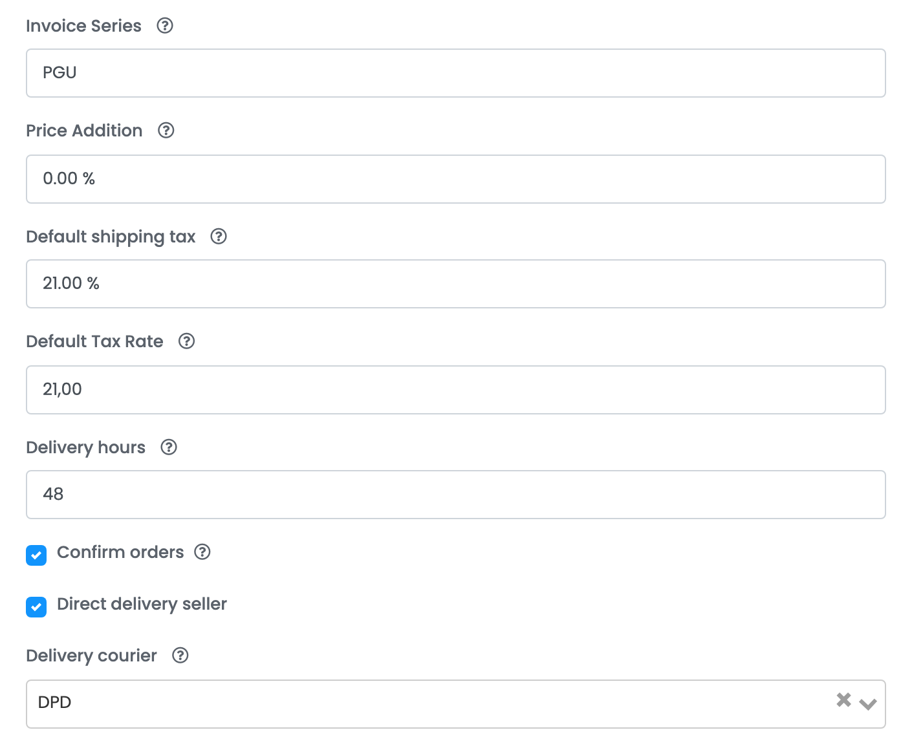Focus the Price Addition field showing 0.00 %

(x=455, y=179)
